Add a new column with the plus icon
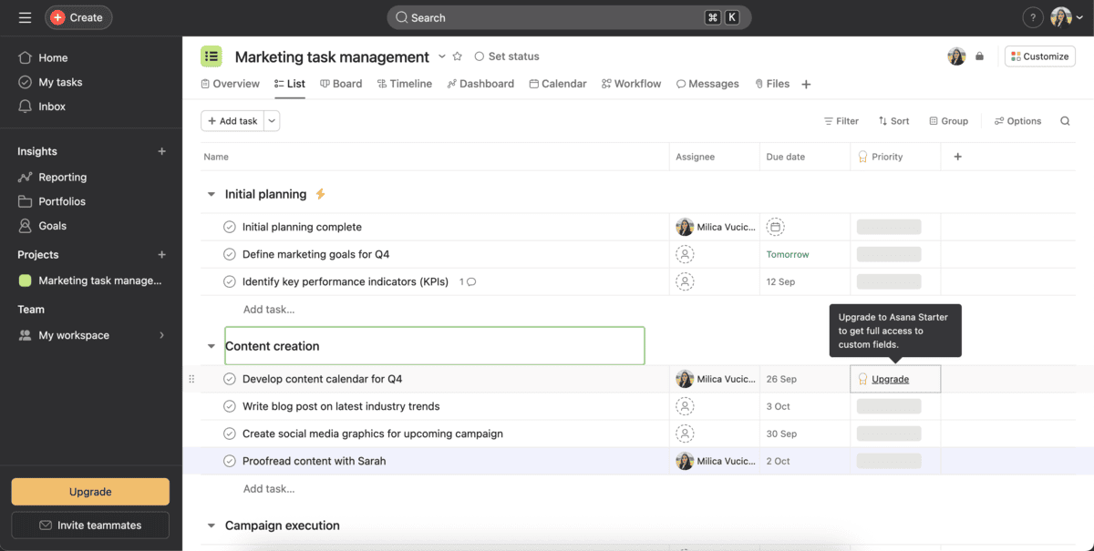The image size is (1094, 551). pos(957,157)
